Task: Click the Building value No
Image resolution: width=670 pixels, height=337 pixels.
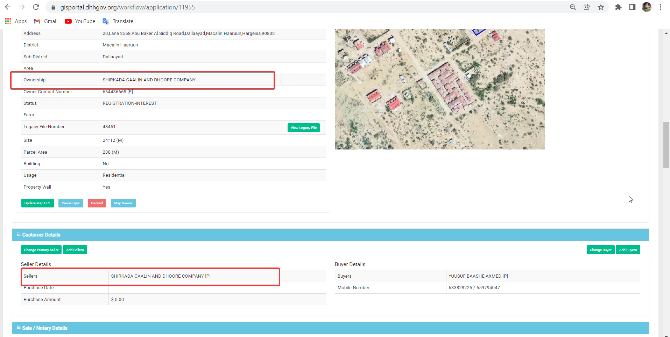Action: coord(105,164)
